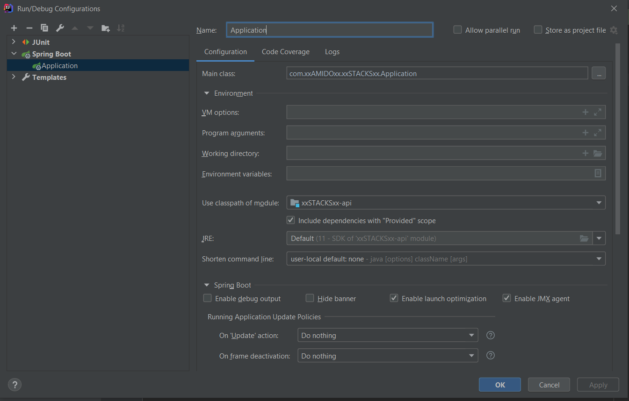Click the Apply button
Viewport: 629px width, 401px height.
(598, 385)
